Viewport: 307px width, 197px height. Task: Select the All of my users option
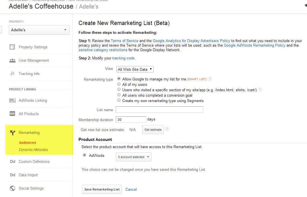pos(119,84)
